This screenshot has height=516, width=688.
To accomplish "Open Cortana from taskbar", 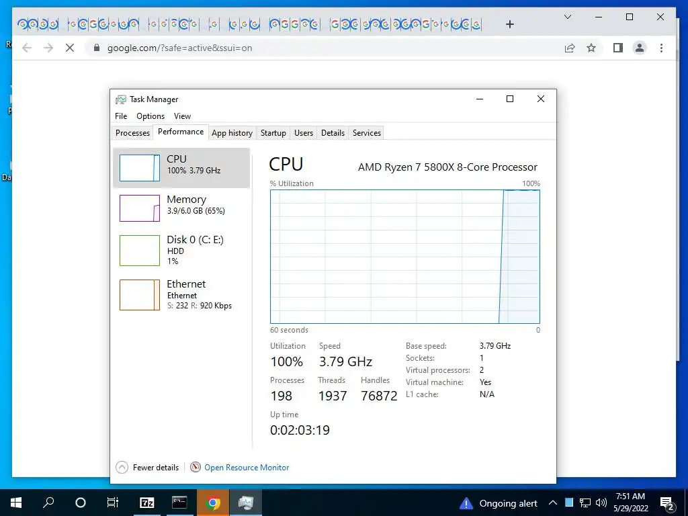I will pyautogui.click(x=81, y=503).
